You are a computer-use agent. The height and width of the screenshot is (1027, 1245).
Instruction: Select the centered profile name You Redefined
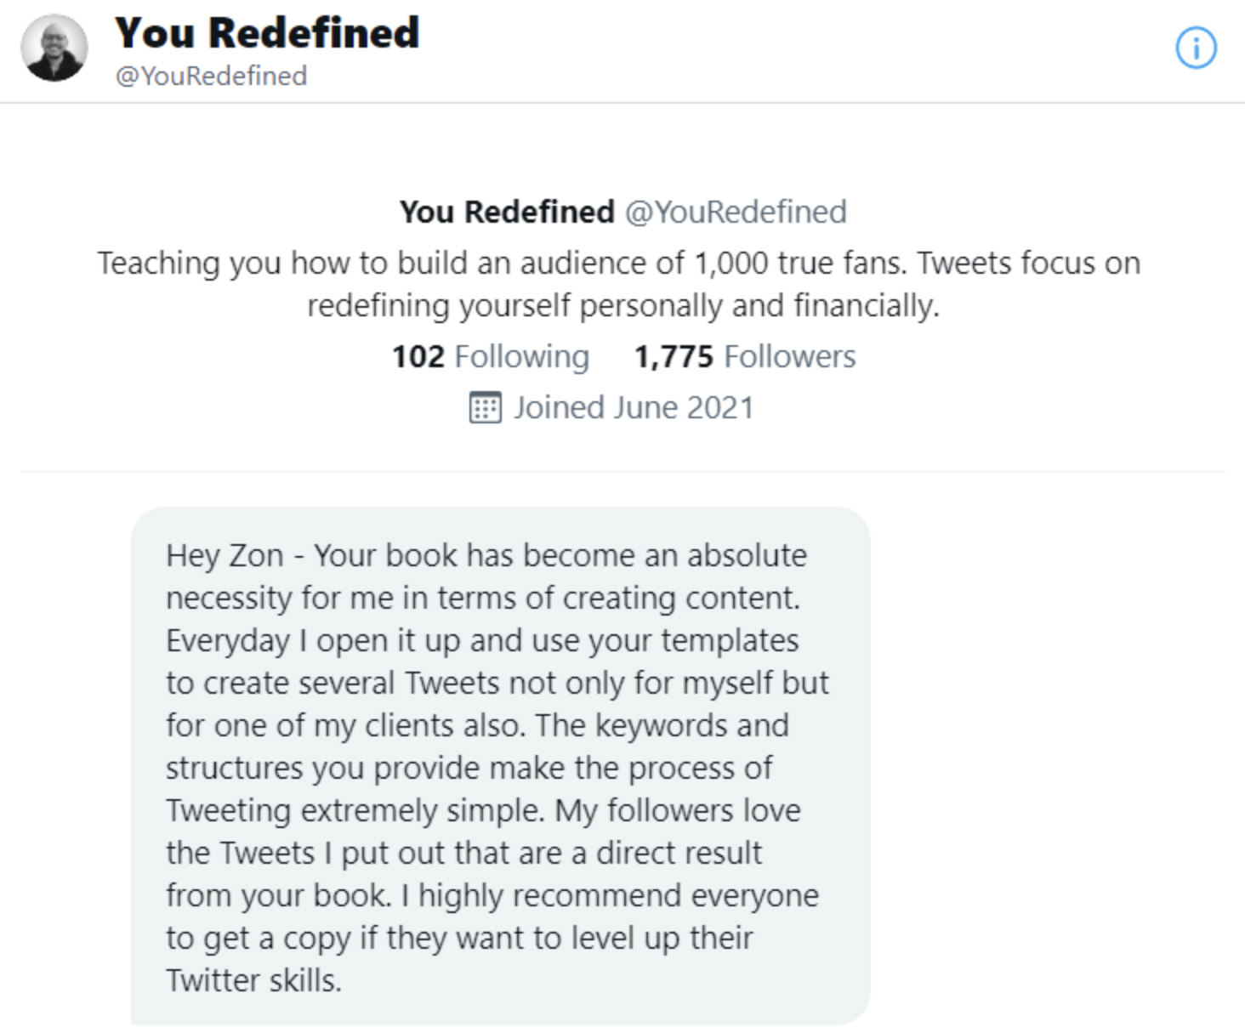click(507, 213)
